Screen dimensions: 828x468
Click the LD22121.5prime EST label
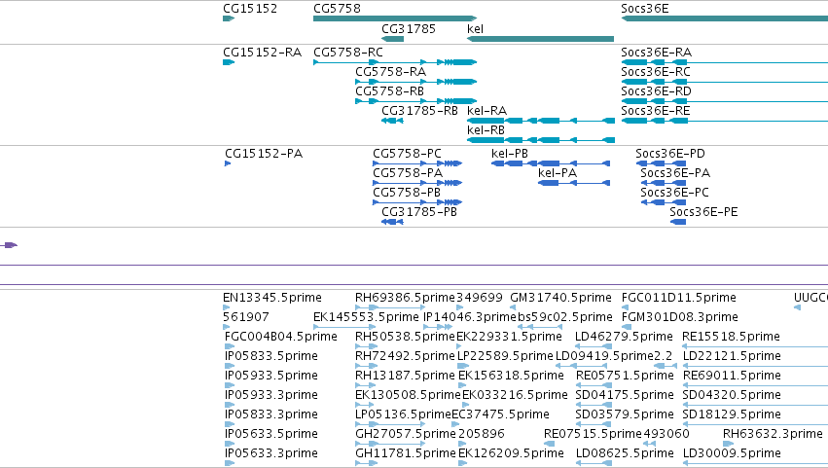click(732, 356)
